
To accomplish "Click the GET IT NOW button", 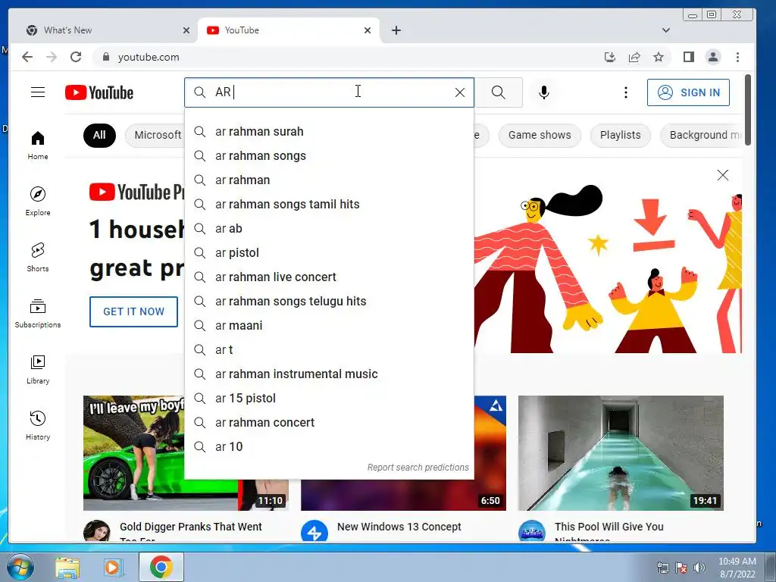I will pyautogui.click(x=133, y=311).
